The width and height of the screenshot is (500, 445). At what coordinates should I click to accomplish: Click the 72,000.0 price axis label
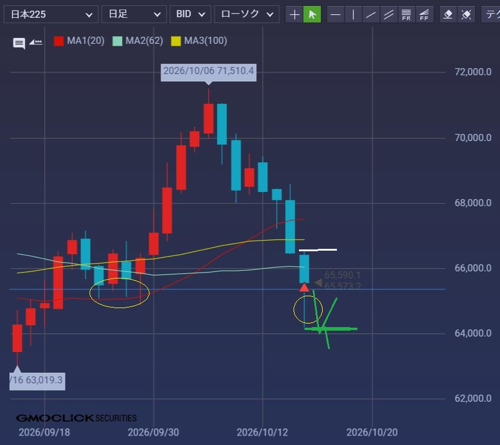473,72
